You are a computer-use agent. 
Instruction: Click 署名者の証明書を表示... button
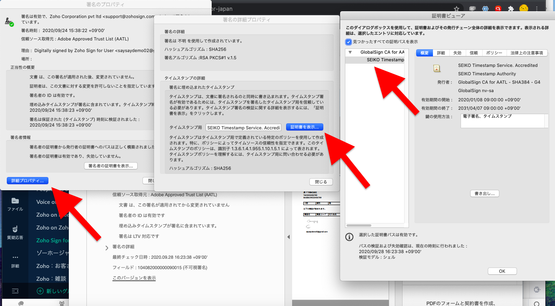tap(111, 166)
